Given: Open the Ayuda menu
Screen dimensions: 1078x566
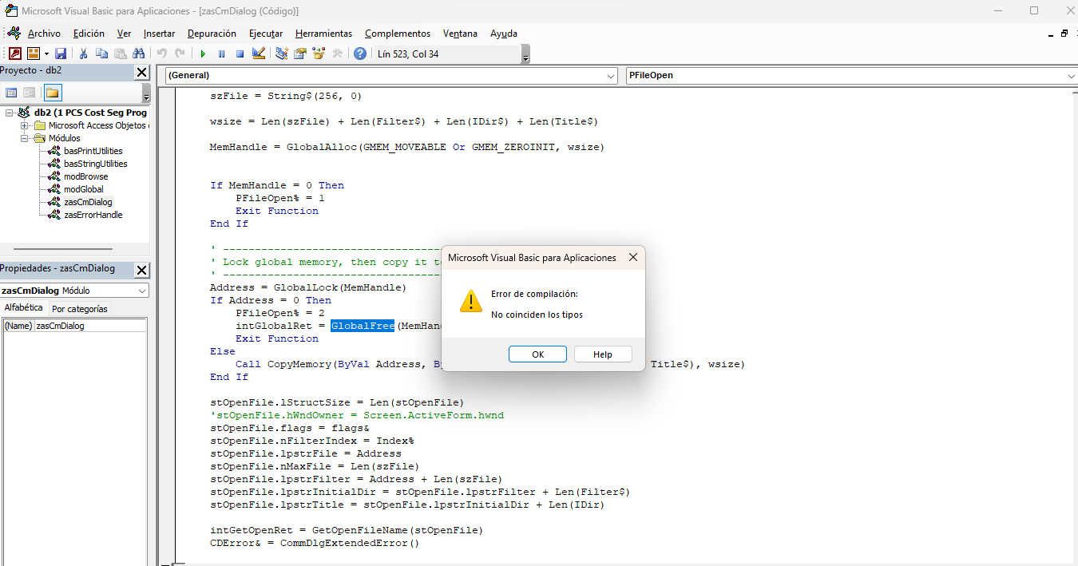Looking at the screenshot, I should tap(504, 34).
